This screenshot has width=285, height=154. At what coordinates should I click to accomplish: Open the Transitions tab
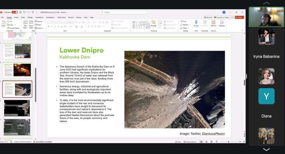39,17
